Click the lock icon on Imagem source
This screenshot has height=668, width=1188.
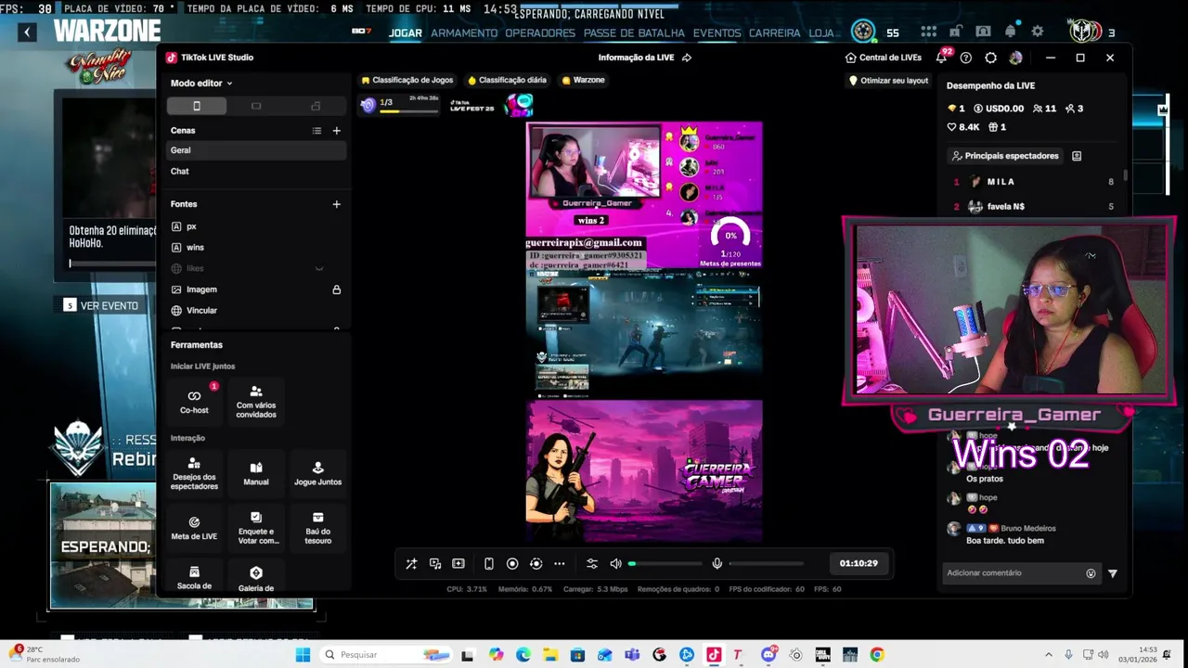point(337,289)
